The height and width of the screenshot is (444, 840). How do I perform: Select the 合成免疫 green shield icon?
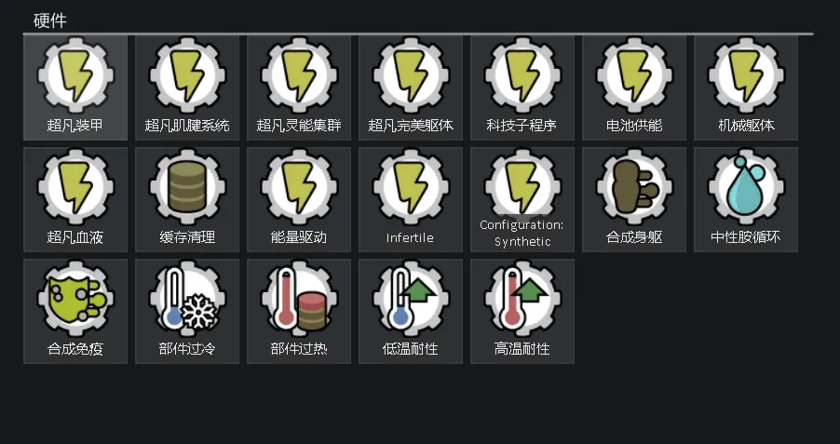click(75, 300)
